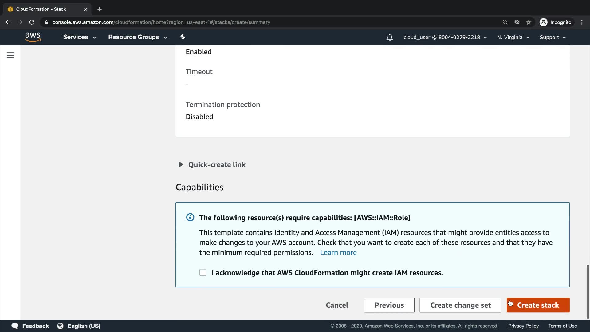
Task: Open the Resource Groups menu
Action: pos(137,37)
